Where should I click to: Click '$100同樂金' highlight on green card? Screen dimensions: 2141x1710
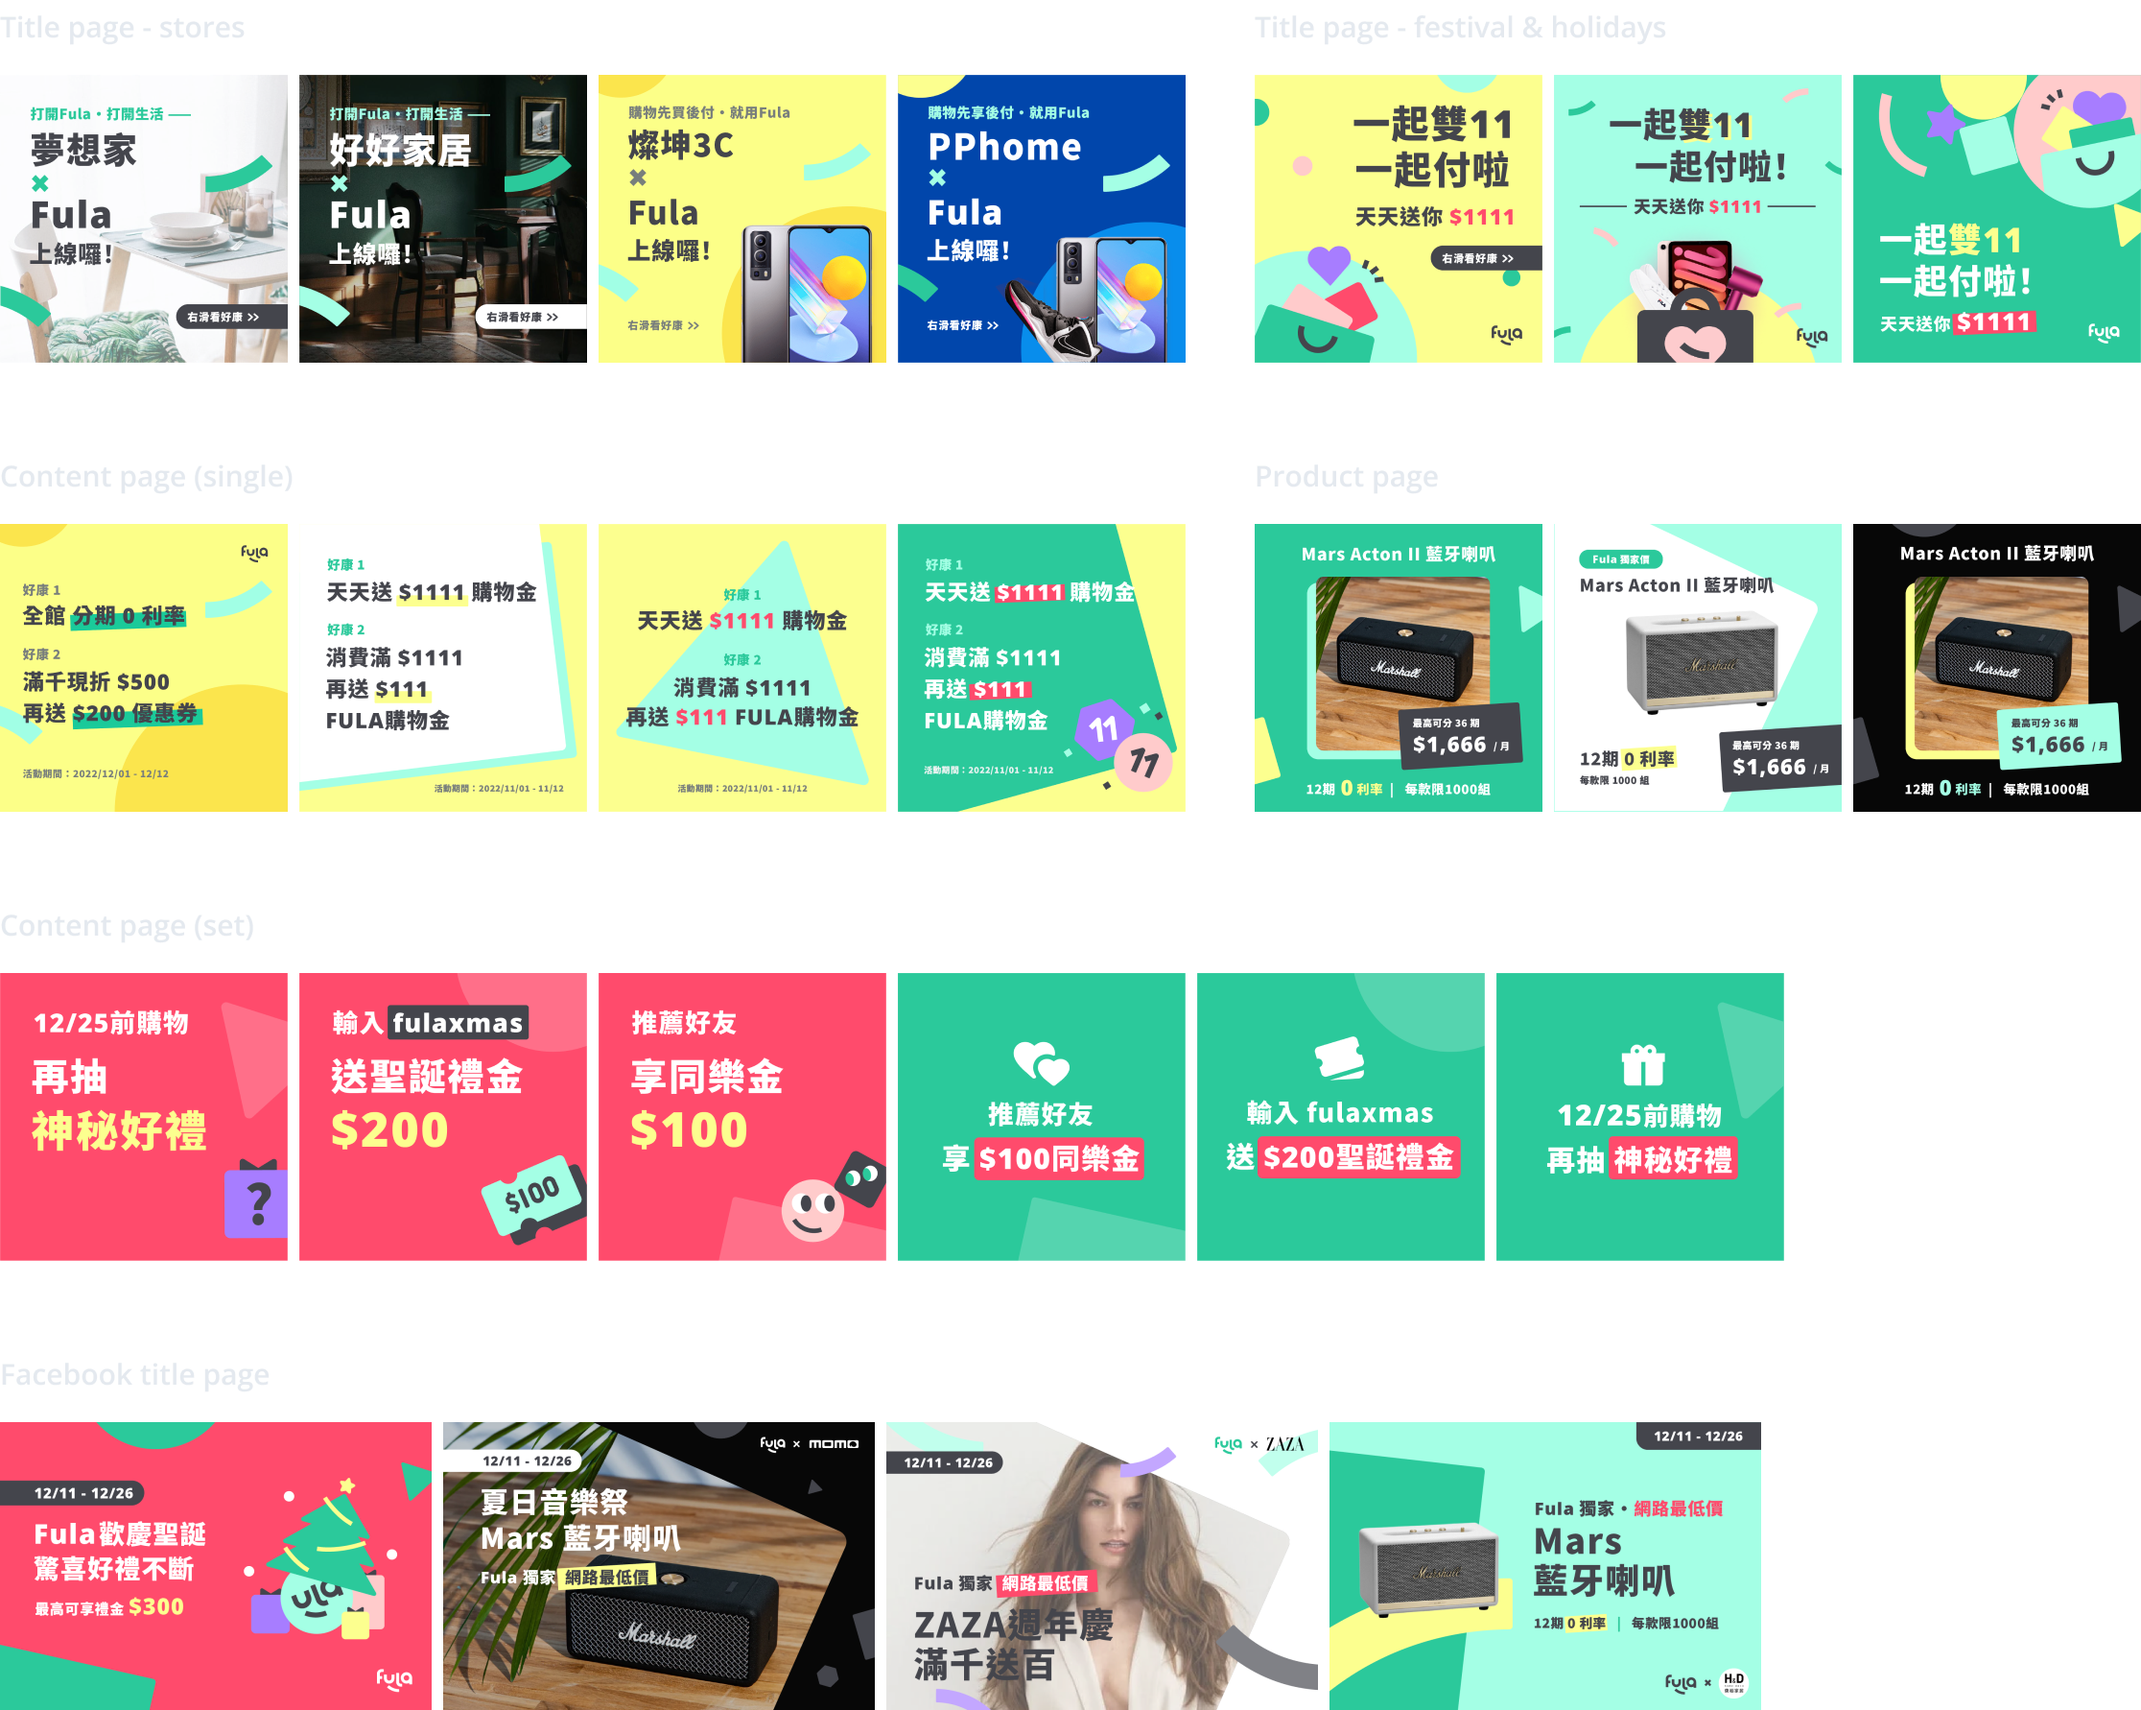(1059, 1158)
